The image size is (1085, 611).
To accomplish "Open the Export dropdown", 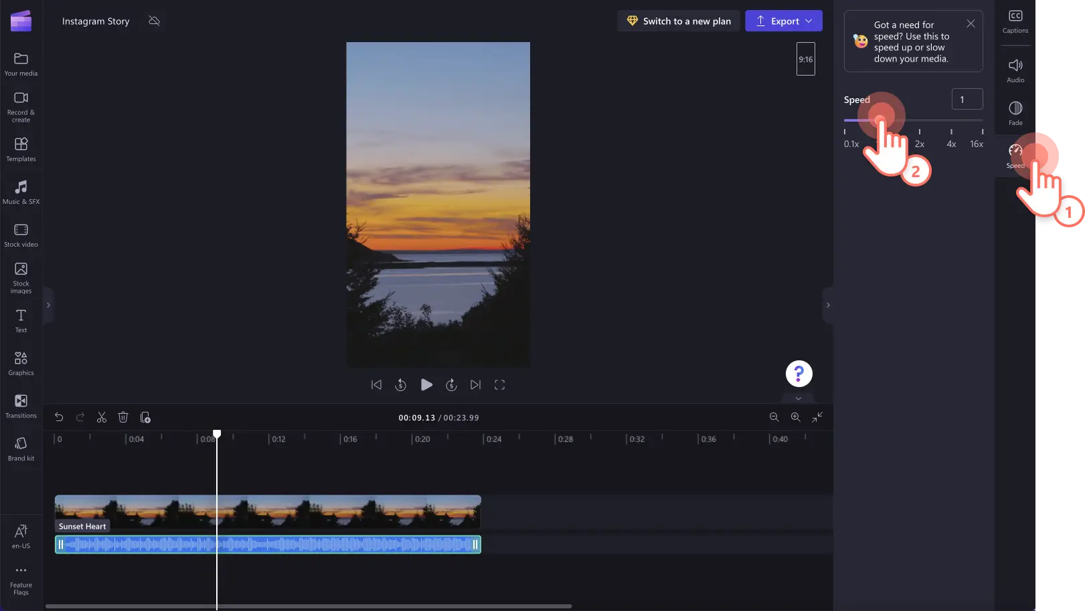I will point(784,21).
